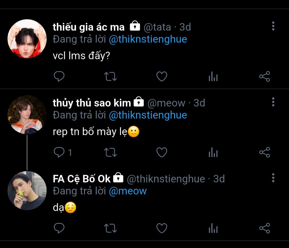Open the @meow mention link
Viewport: 289px width, 248px height.
click(x=128, y=191)
